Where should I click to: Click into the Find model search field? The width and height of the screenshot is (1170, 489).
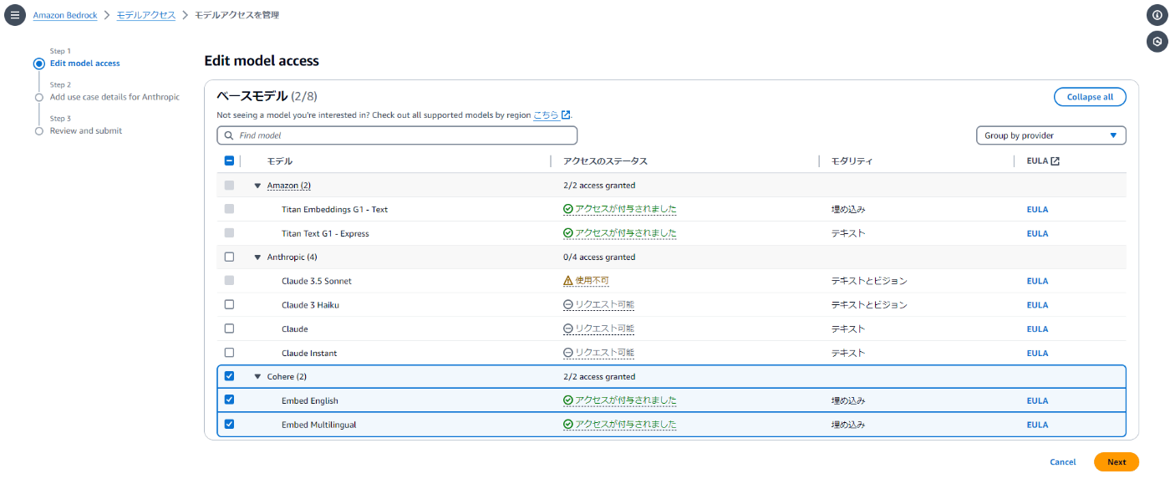coord(397,135)
